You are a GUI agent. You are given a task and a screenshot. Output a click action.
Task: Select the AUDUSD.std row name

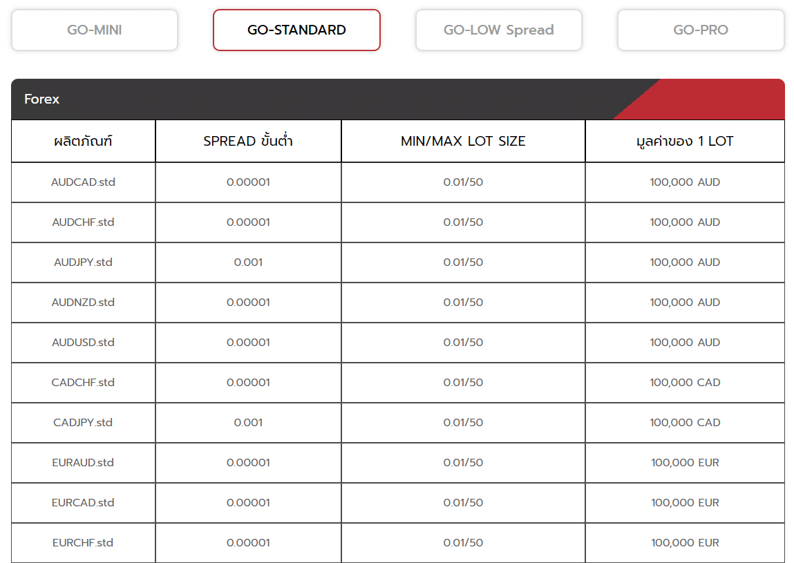83,343
